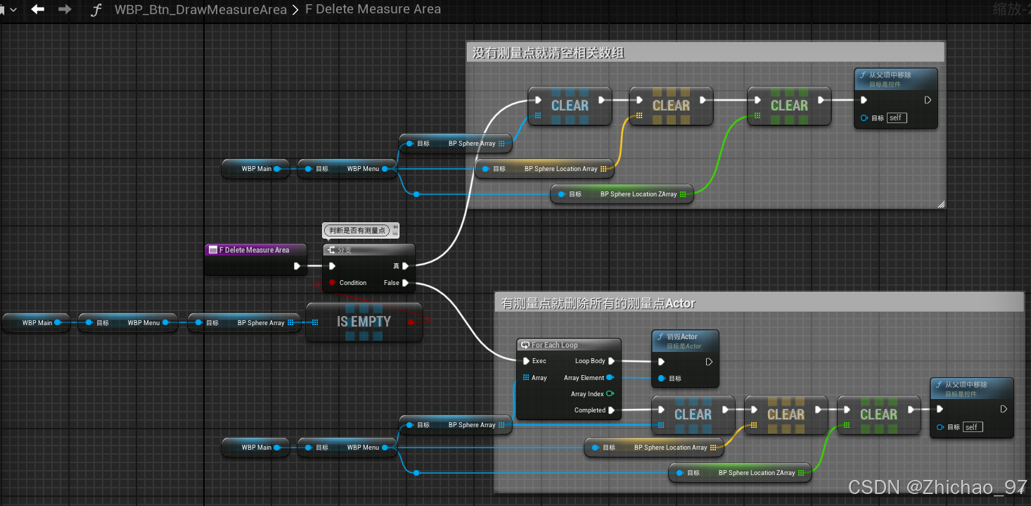The width and height of the screenshot is (1031, 506).
Task: Select comment header 没有测量点就清空相关数组
Action: pyautogui.click(x=705, y=53)
